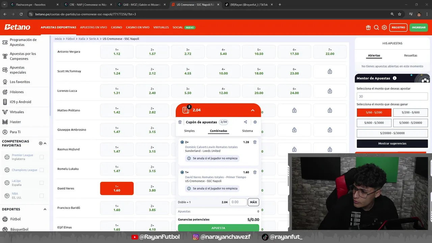This screenshot has width=432, height=243.
Task: Remove the David Neres selection from the coupon
Action: [255, 172]
